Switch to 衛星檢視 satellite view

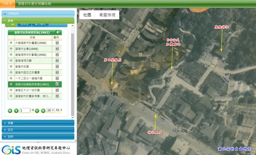click(107, 15)
